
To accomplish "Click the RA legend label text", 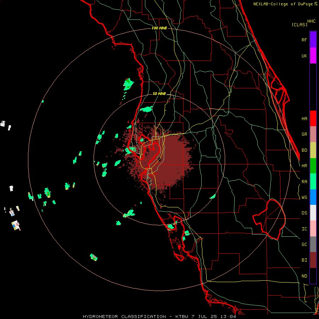I will pos(304,182).
